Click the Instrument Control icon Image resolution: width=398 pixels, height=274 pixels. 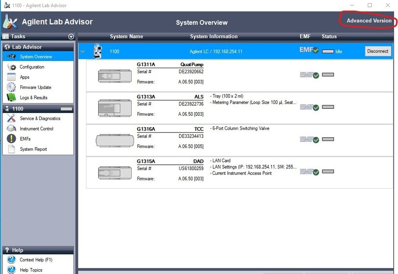point(12,128)
